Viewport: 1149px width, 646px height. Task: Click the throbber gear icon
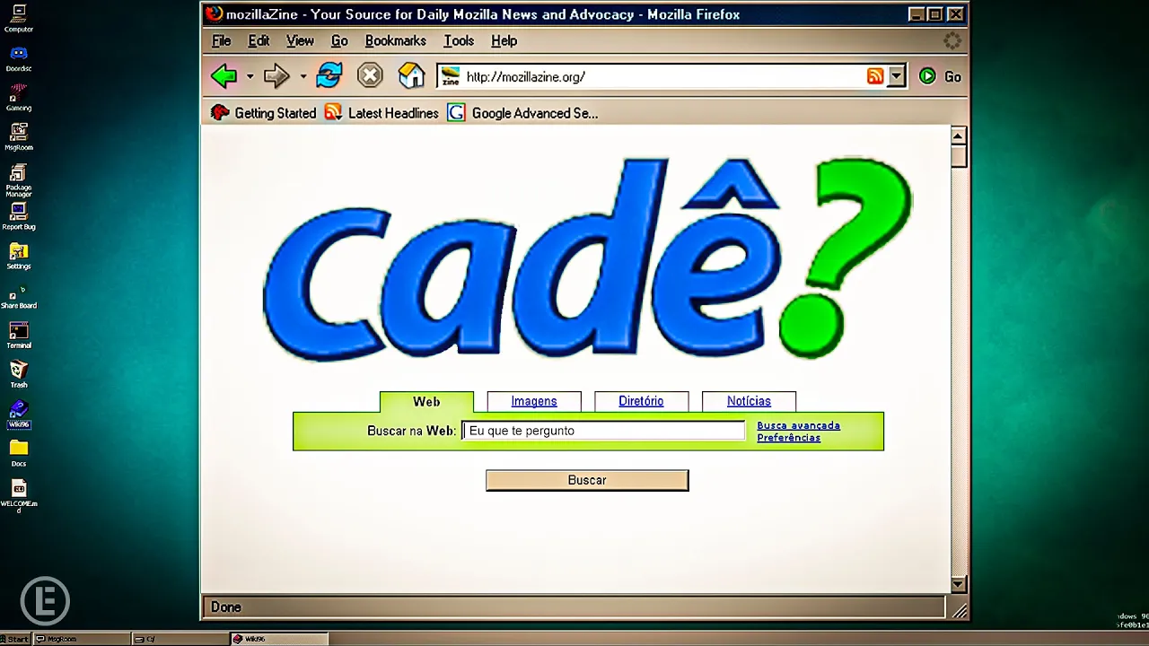pyautogui.click(x=952, y=40)
